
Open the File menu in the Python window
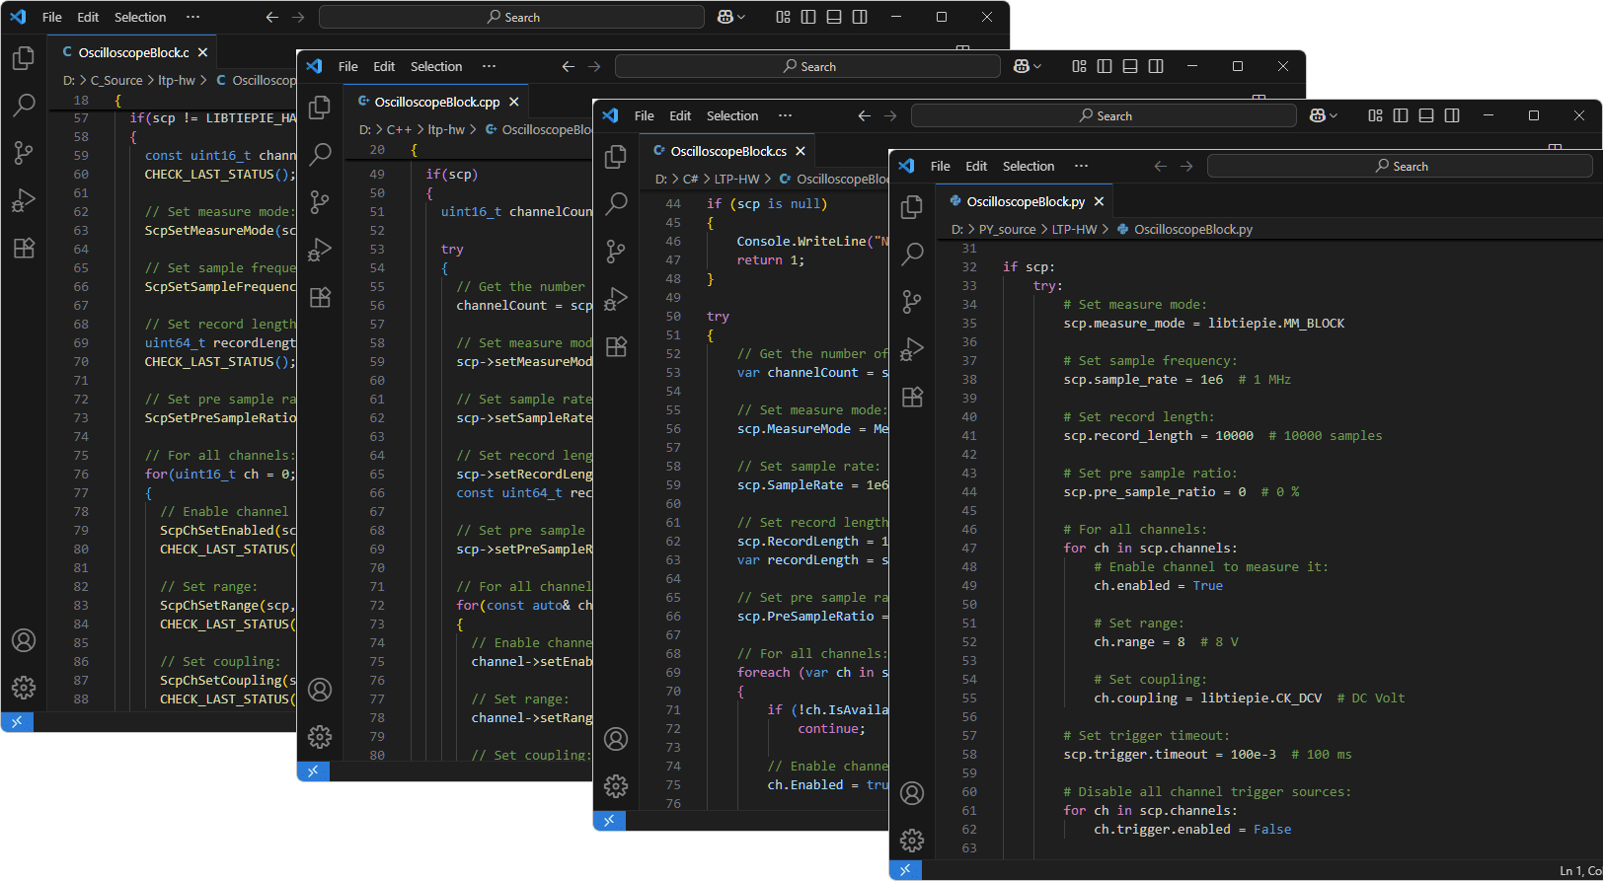[940, 166]
